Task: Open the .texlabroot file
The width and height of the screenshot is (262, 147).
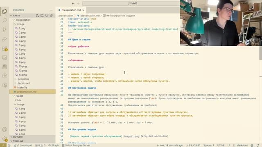Action: click(x=24, y=83)
